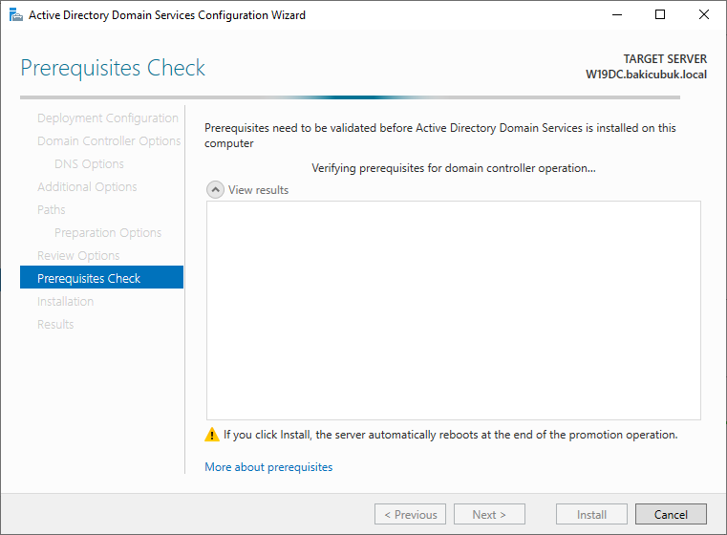
Task: Minimize the configuration wizard window
Action: point(617,15)
